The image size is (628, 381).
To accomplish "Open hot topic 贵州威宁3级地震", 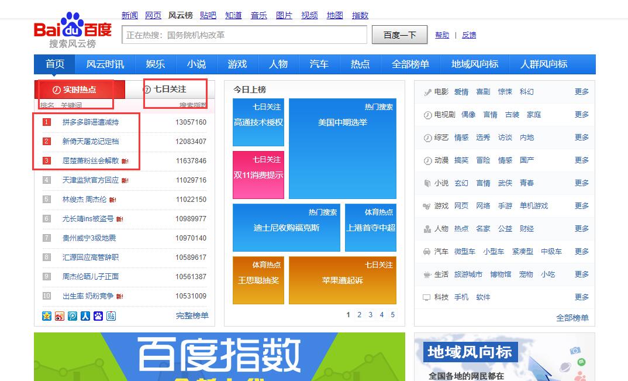I will click(x=89, y=238).
